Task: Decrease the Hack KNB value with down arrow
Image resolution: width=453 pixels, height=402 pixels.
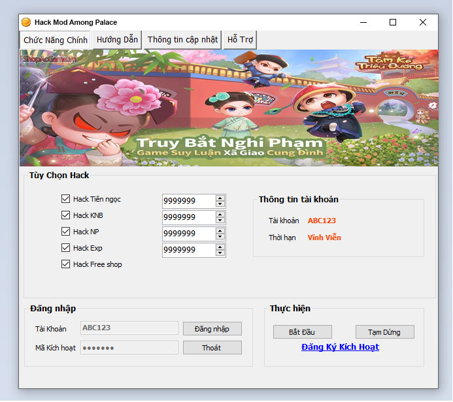Action: click(x=220, y=221)
